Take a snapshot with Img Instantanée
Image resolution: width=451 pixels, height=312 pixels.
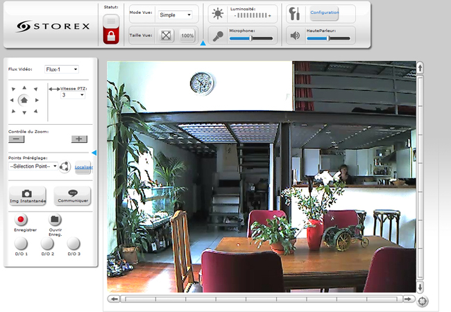(x=27, y=196)
